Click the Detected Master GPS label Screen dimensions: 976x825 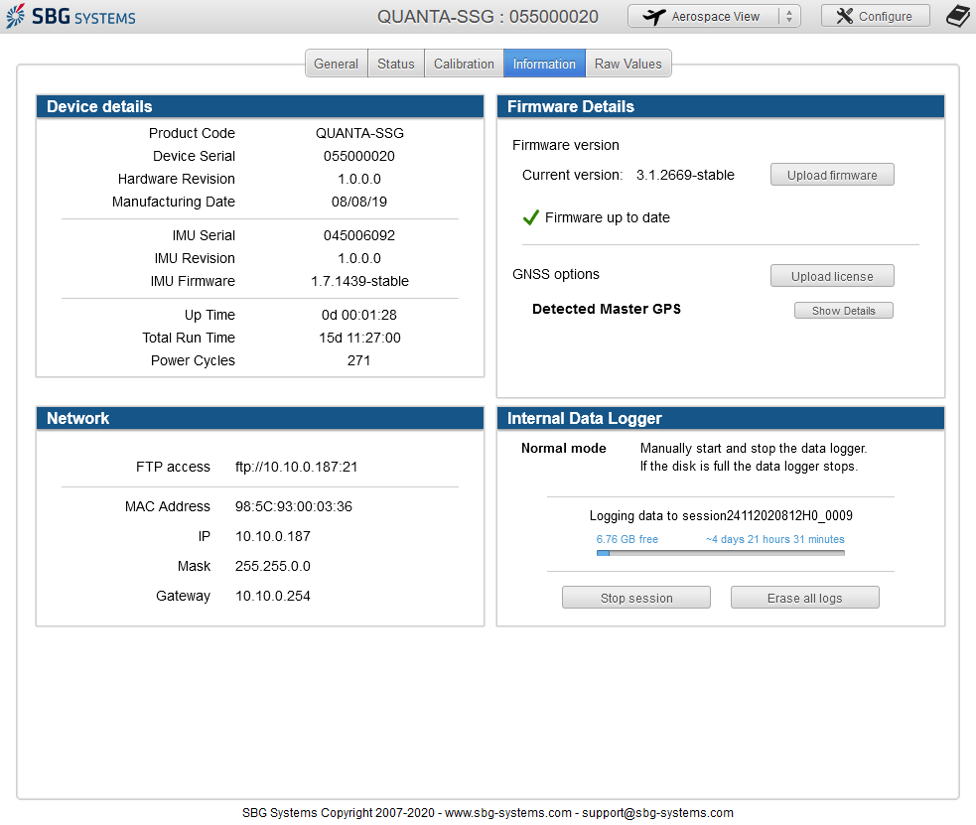click(x=607, y=309)
